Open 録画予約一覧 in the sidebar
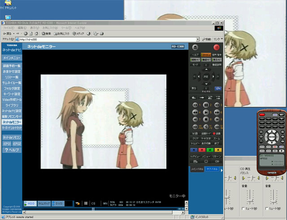287x220 pixels. 12,66
